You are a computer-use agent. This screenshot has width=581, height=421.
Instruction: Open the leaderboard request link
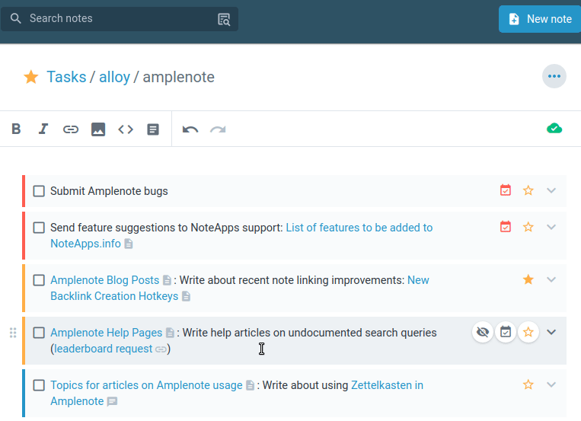click(104, 349)
